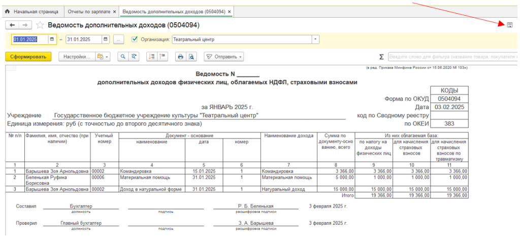The image size is (520, 238).
Task: Open print preview icon
Action: click(x=191, y=57)
